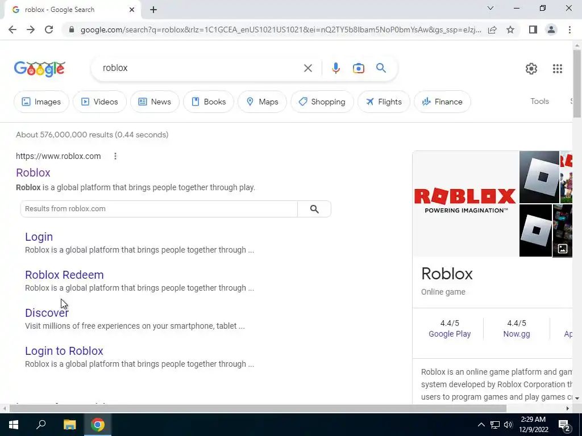Open Windows taskbar search
This screenshot has width=582, height=436.
pos(41,425)
